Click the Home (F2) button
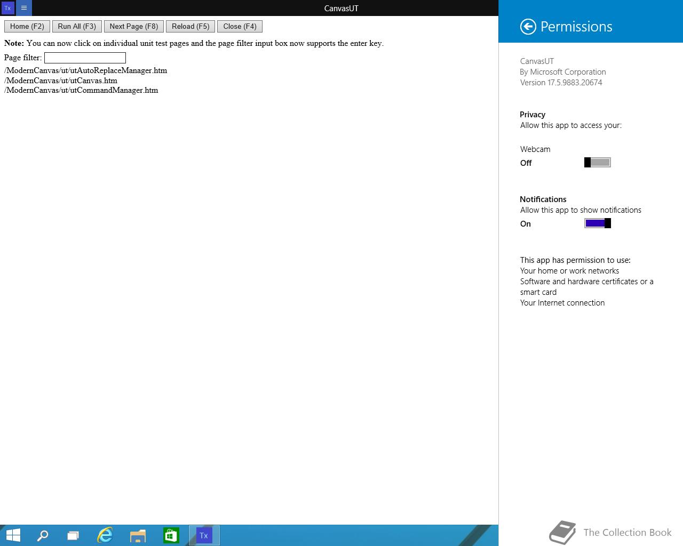 point(27,26)
